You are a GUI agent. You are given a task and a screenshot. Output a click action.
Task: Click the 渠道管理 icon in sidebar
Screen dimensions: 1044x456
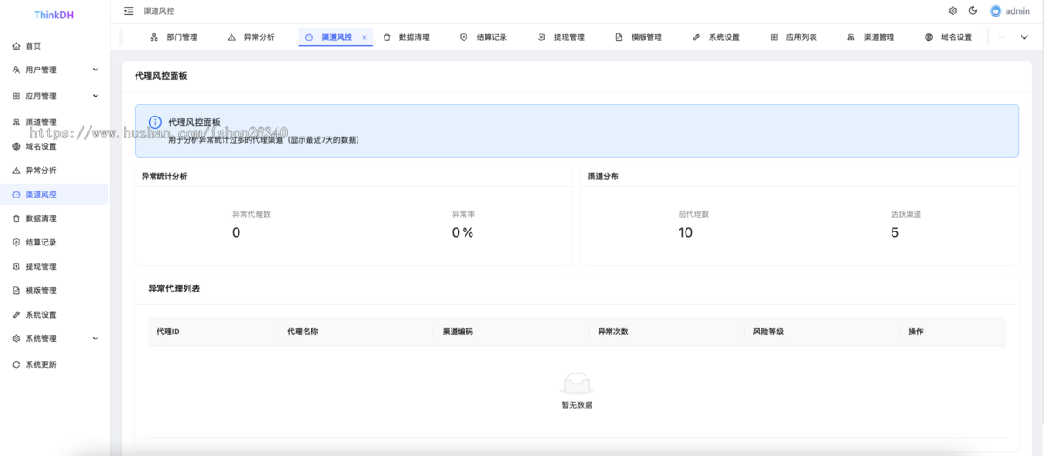(x=17, y=123)
